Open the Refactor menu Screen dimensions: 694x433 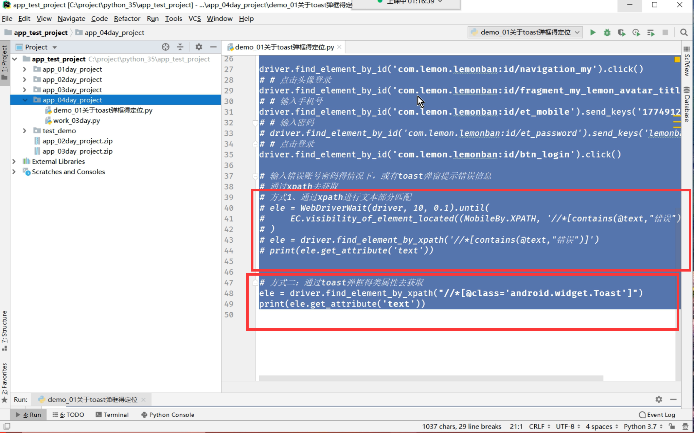(x=127, y=18)
